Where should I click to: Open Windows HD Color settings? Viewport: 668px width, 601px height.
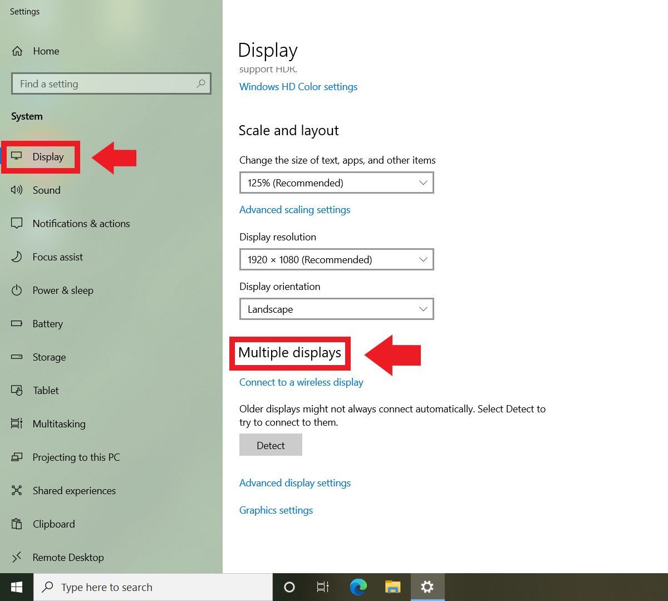tap(298, 86)
